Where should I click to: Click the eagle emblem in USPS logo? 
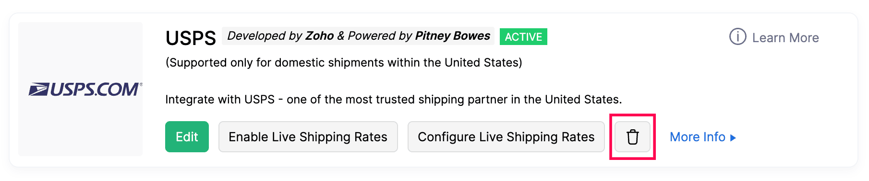[38, 90]
